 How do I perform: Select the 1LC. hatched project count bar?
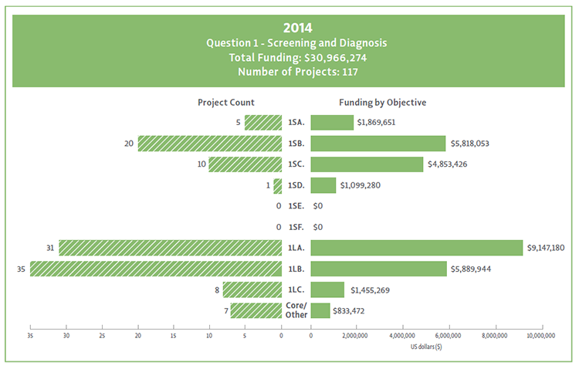[x=252, y=289]
